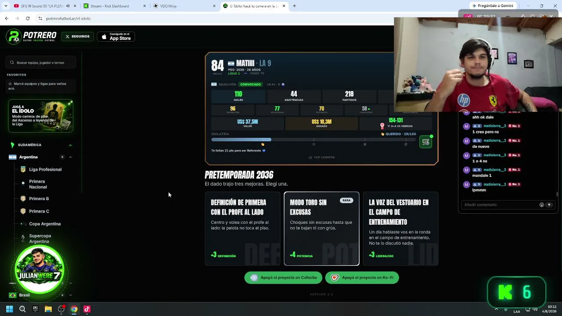Click the Potrero logo

point(31,36)
